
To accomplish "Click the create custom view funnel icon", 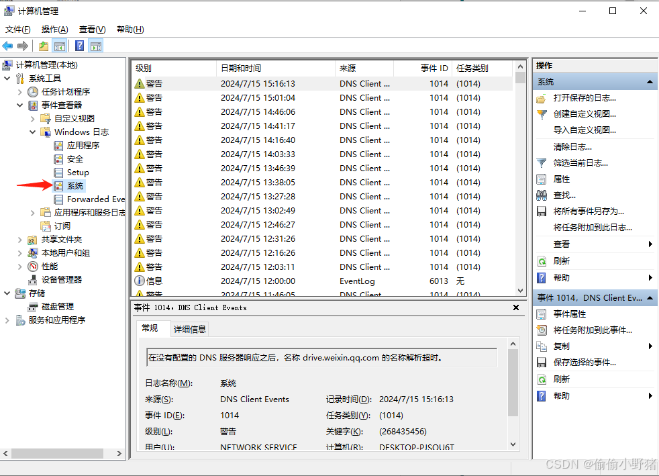I will [542, 114].
